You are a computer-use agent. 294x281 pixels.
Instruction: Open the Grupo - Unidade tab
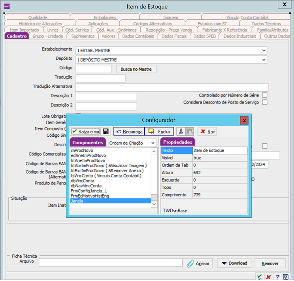point(48,36)
